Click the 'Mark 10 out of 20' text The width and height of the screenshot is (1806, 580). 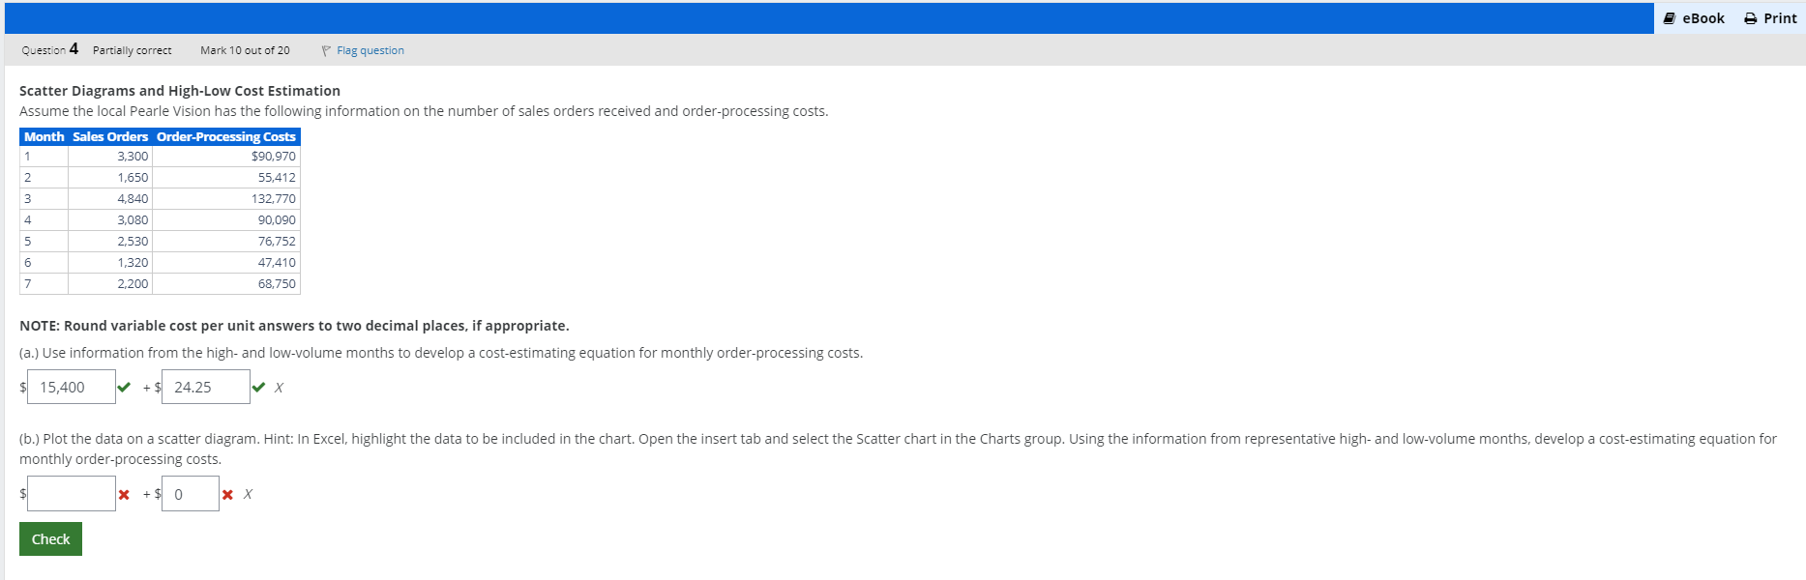coord(245,50)
